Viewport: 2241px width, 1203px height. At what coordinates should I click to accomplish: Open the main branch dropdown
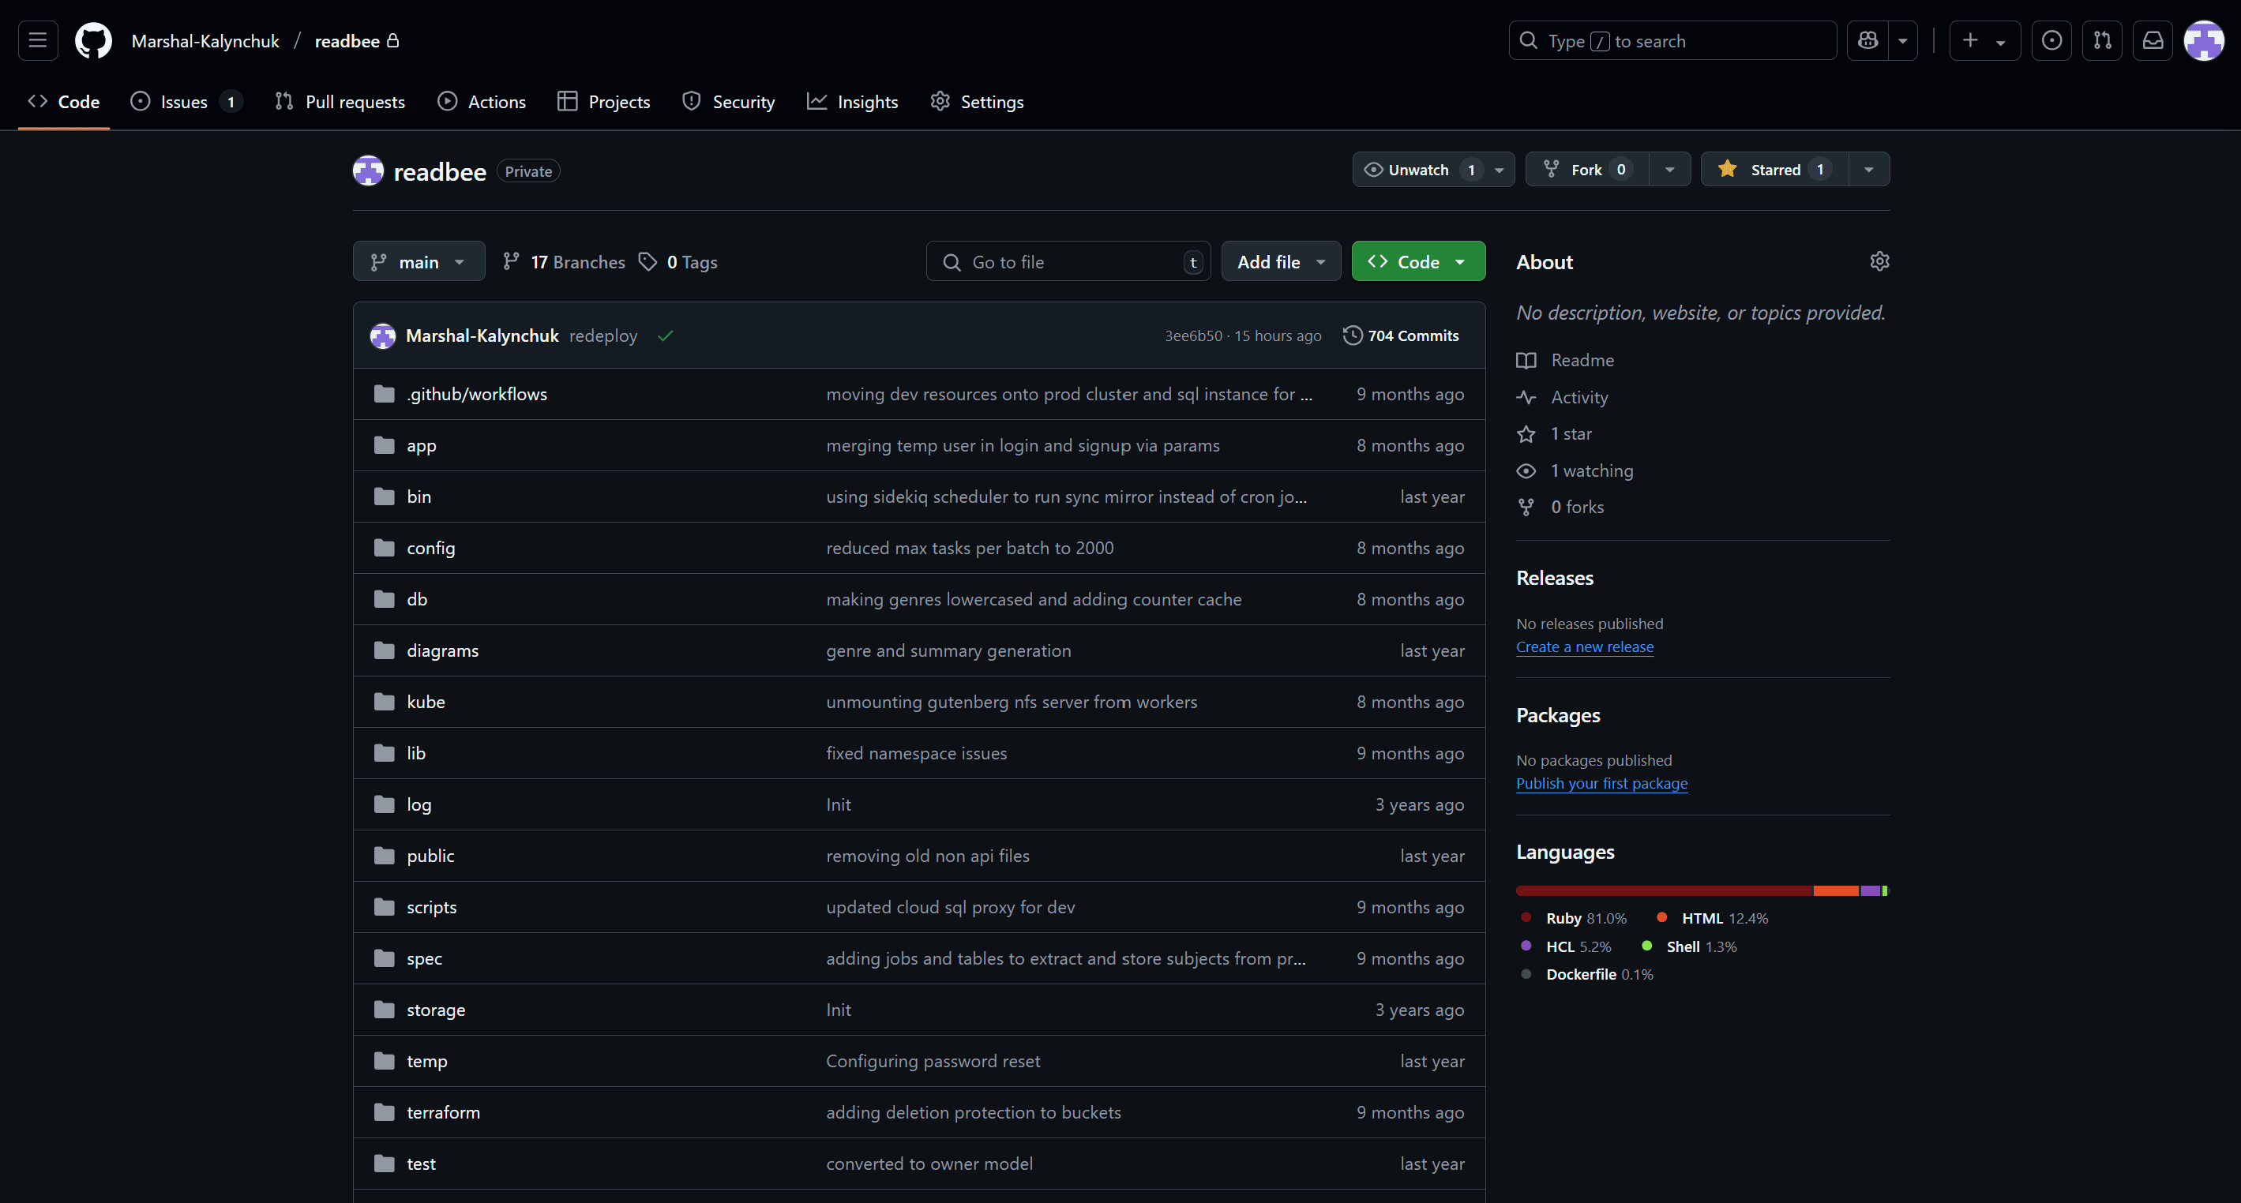(x=419, y=261)
